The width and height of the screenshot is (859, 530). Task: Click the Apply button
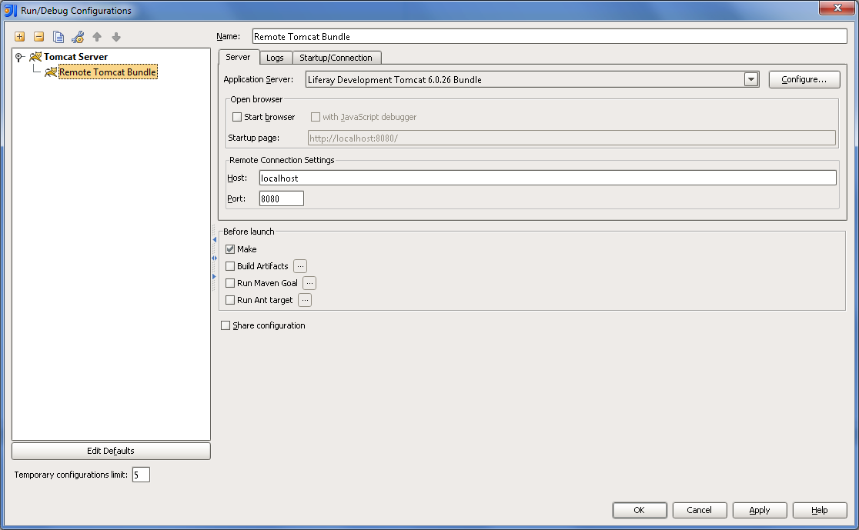pos(759,510)
